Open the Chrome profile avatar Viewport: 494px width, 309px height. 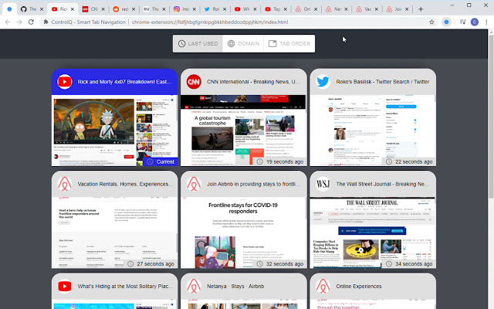click(x=475, y=22)
